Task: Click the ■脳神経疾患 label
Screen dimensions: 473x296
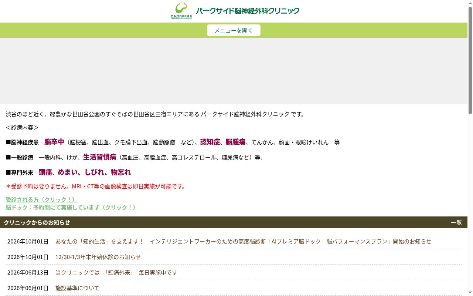Action: pos(22,142)
